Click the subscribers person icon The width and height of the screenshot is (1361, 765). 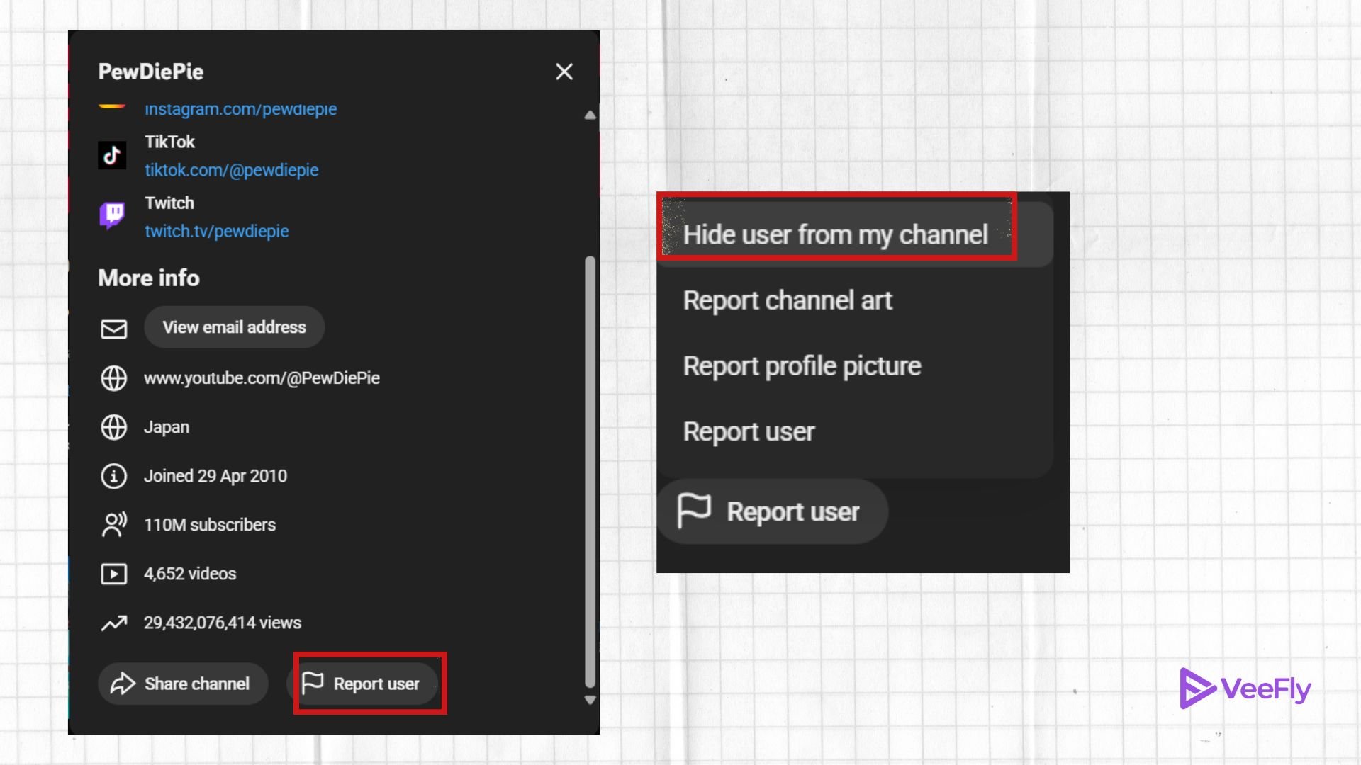point(113,525)
